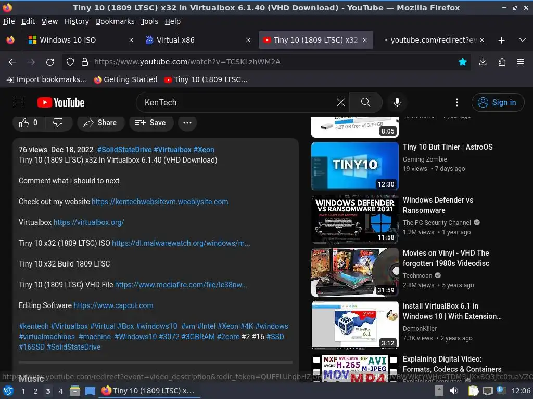Open kentechwebsitevm.weeblysite.com link
The image size is (533, 399).
click(160, 202)
